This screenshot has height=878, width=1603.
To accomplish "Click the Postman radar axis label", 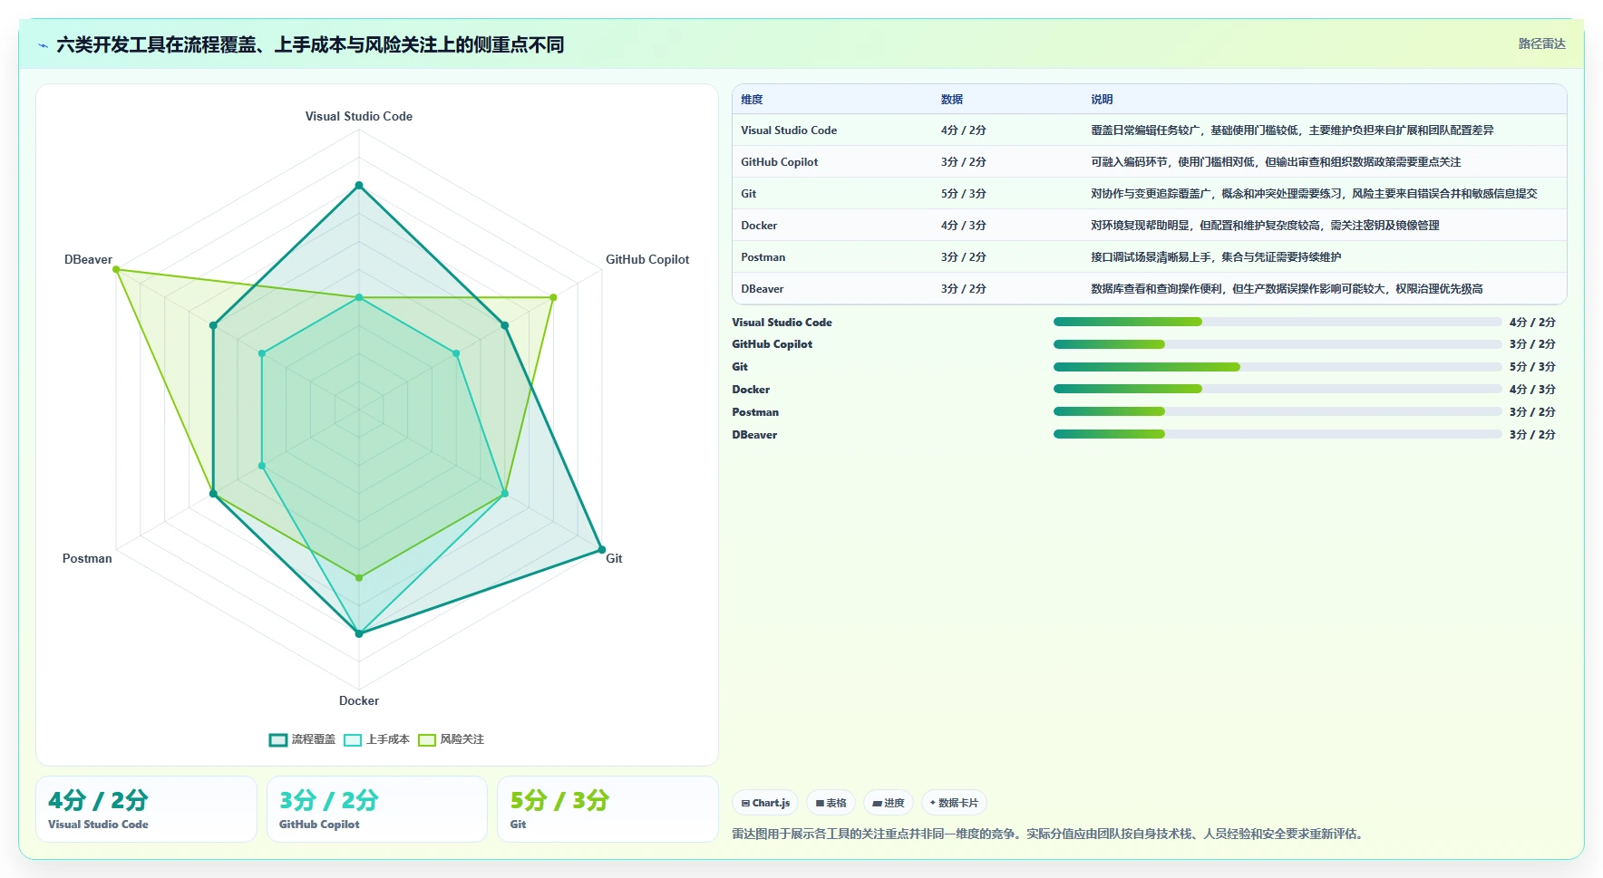I will pyautogui.click(x=87, y=558).
